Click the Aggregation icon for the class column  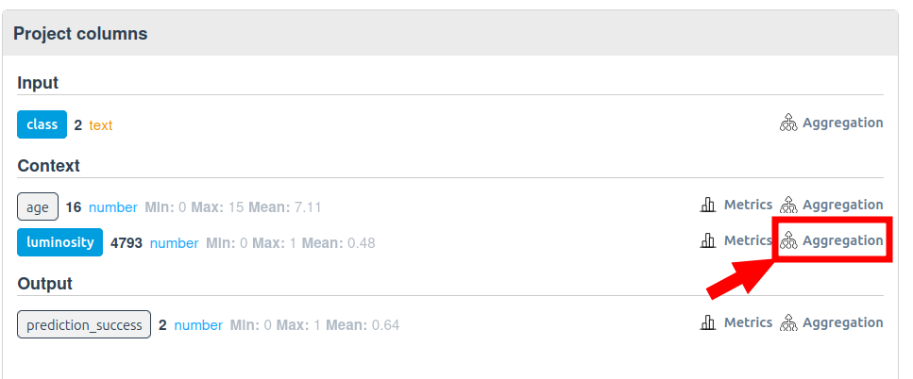(x=788, y=123)
